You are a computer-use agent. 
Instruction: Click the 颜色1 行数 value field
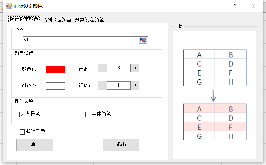click(119, 68)
